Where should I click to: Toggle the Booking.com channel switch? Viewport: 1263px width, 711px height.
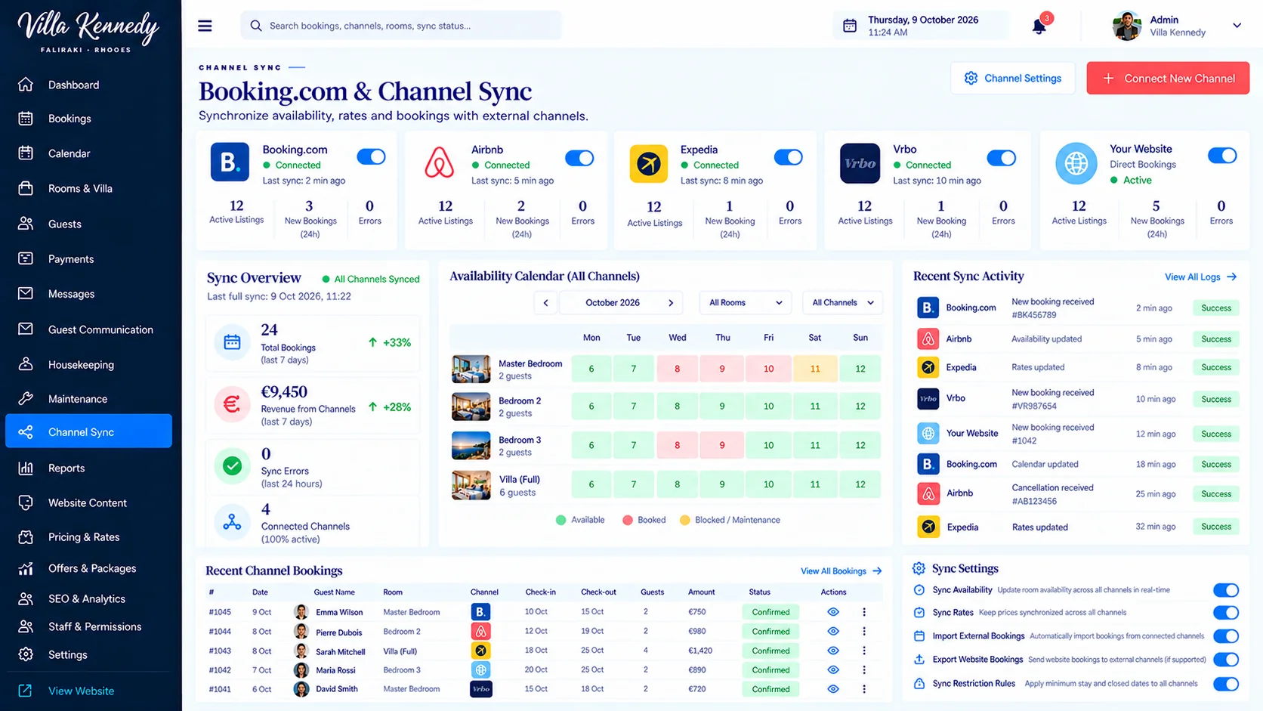(371, 156)
